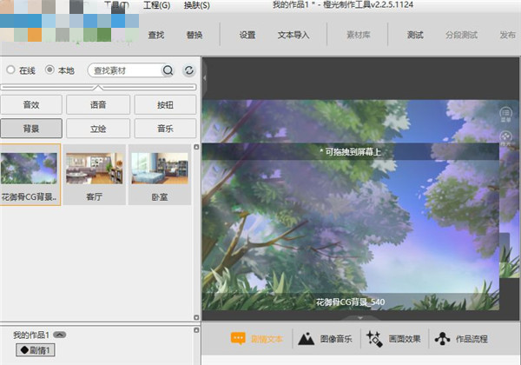Image resolution: width=521 pixels, height=365 pixels.
Task: Click the 查找素材 search input field
Action: coord(124,70)
